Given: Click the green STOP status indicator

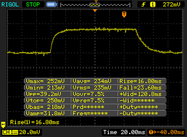Looking at the screenshot, I should click(33, 5).
